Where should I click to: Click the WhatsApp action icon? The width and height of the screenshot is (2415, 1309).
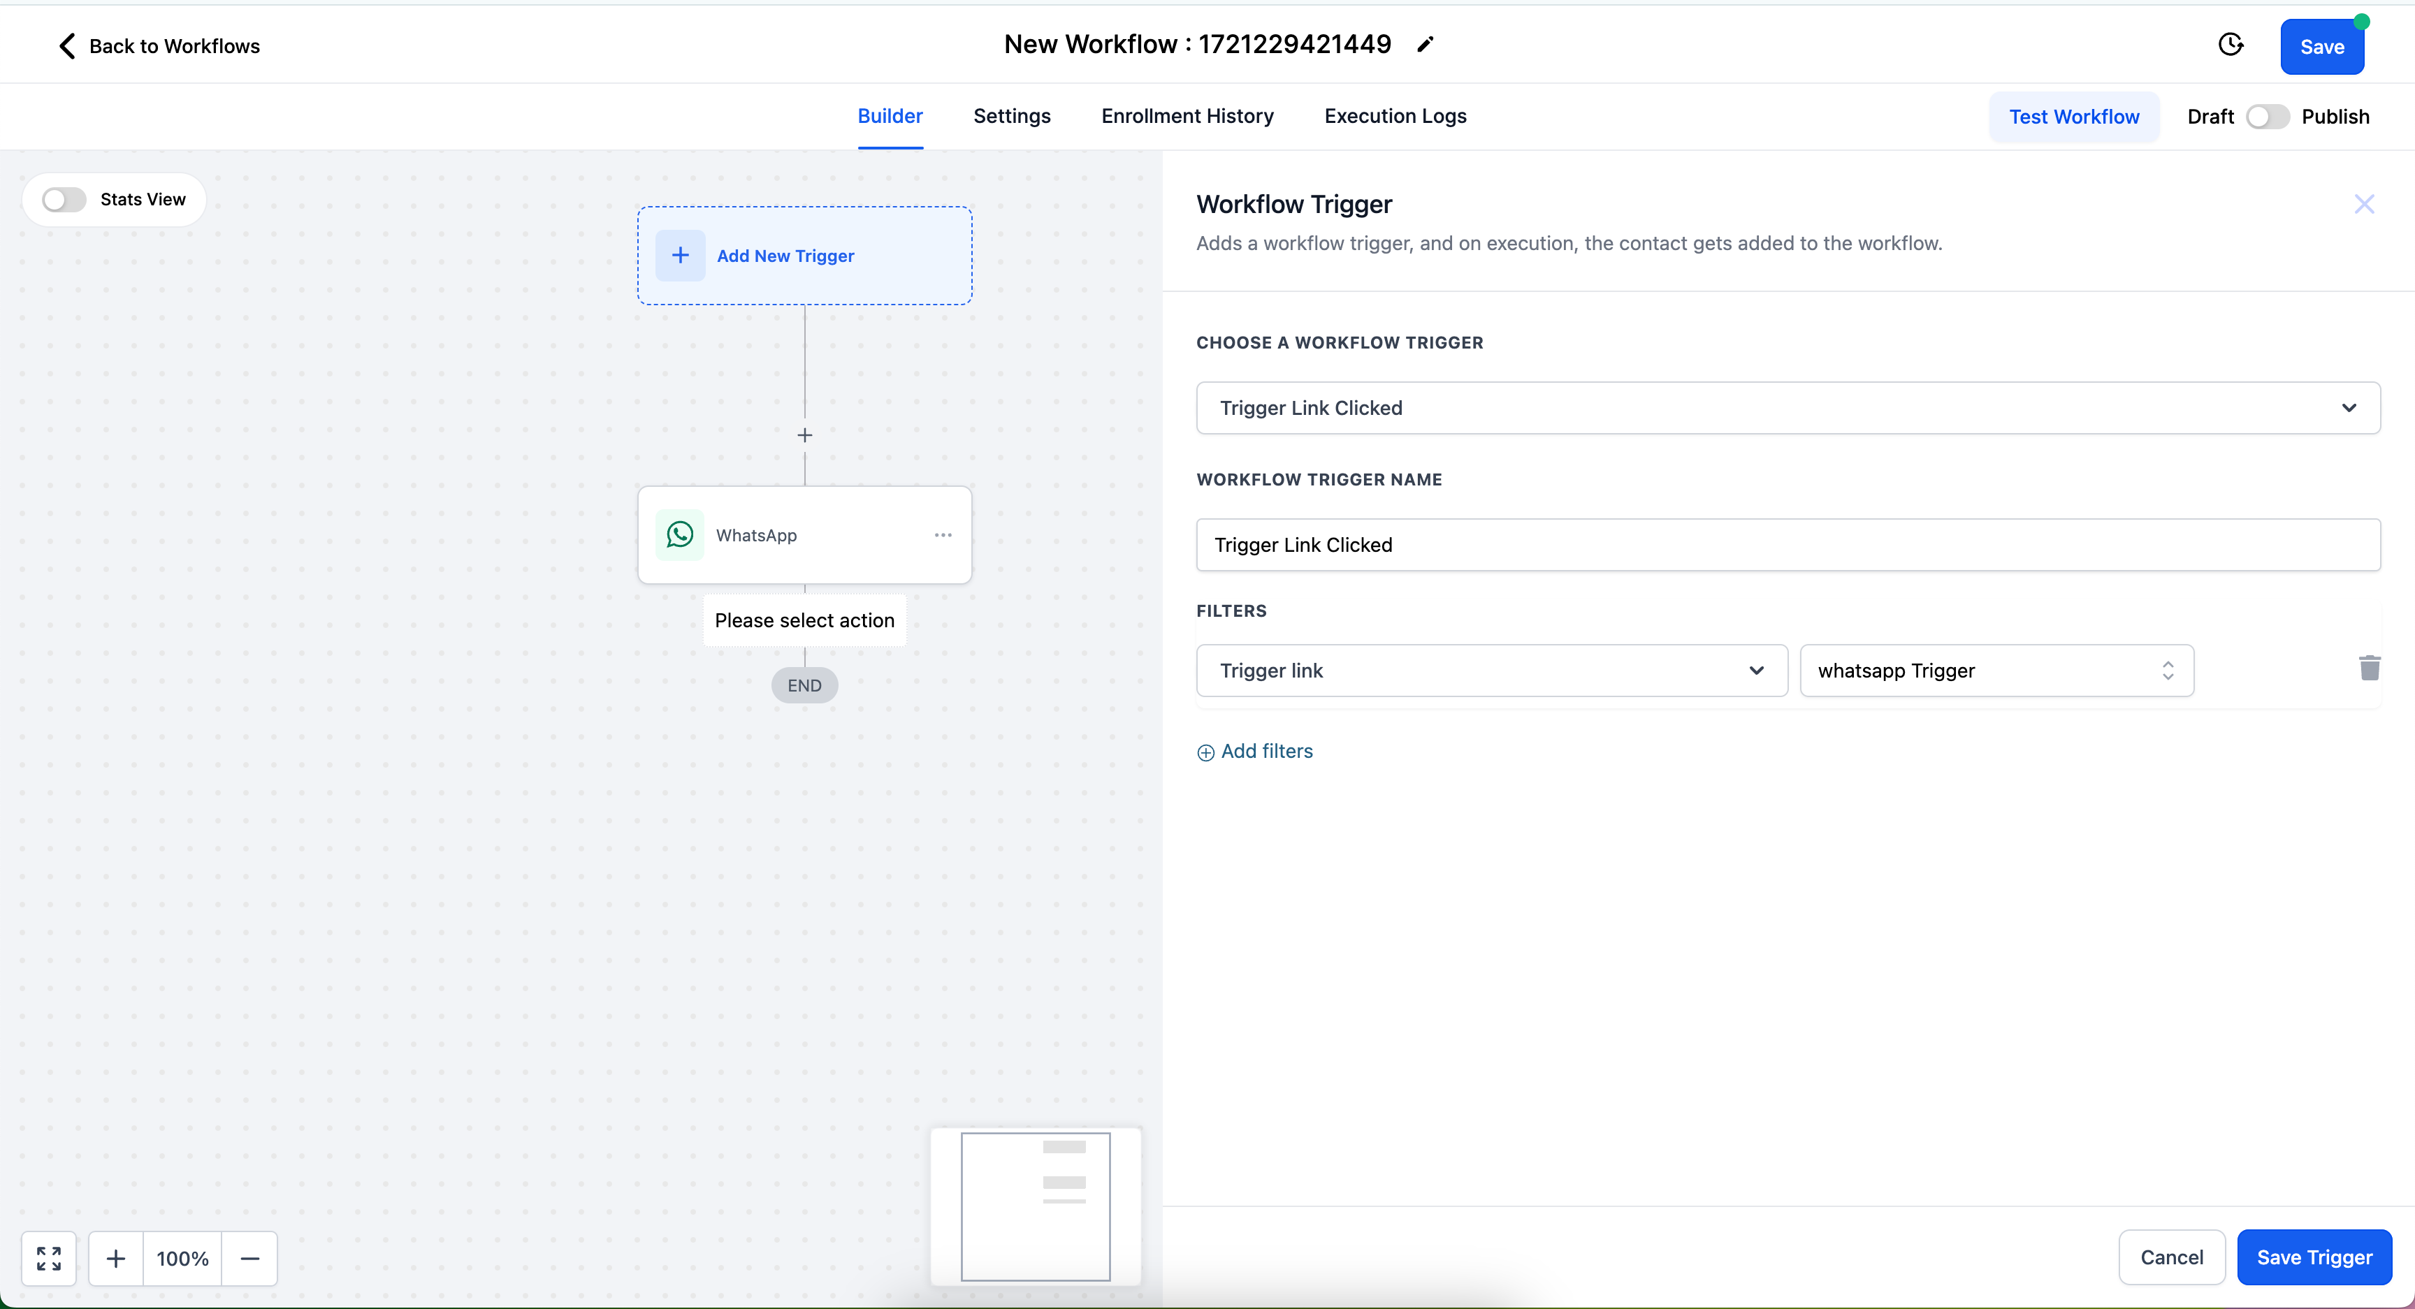pos(680,535)
